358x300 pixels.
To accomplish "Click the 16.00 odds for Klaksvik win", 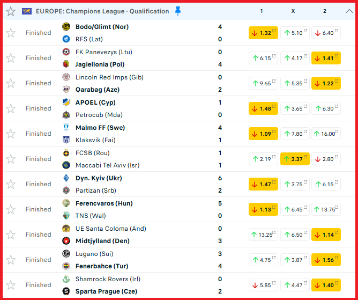I will point(326,134).
